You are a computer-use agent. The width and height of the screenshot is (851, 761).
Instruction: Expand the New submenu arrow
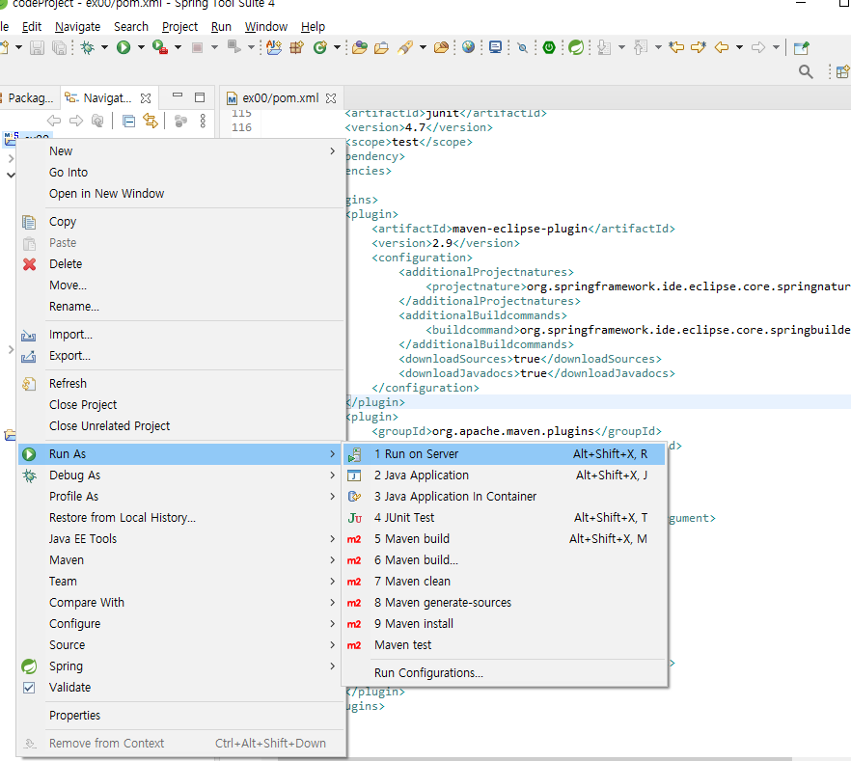[333, 151]
